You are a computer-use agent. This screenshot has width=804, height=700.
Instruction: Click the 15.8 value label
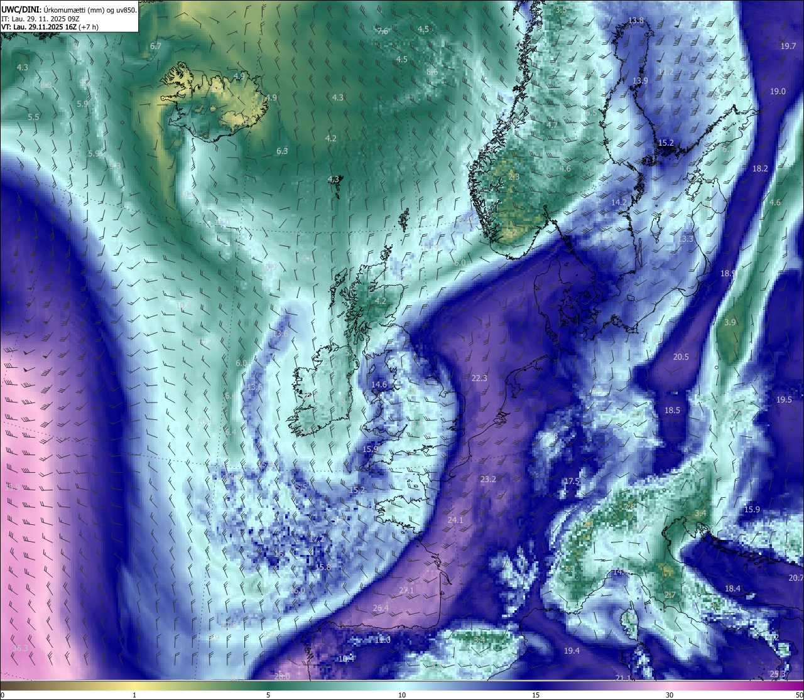pyautogui.click(x=323, y=567)
